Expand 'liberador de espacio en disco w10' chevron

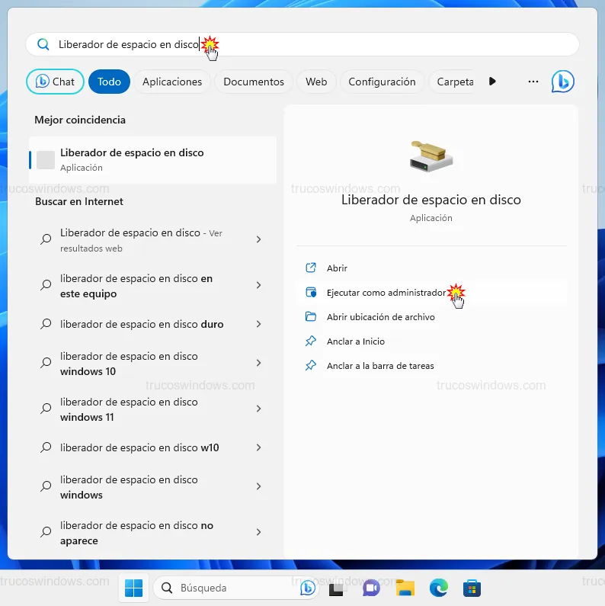tap(258, 447)
